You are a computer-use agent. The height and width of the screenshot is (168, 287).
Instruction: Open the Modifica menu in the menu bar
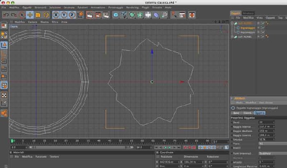coord(14,7)
